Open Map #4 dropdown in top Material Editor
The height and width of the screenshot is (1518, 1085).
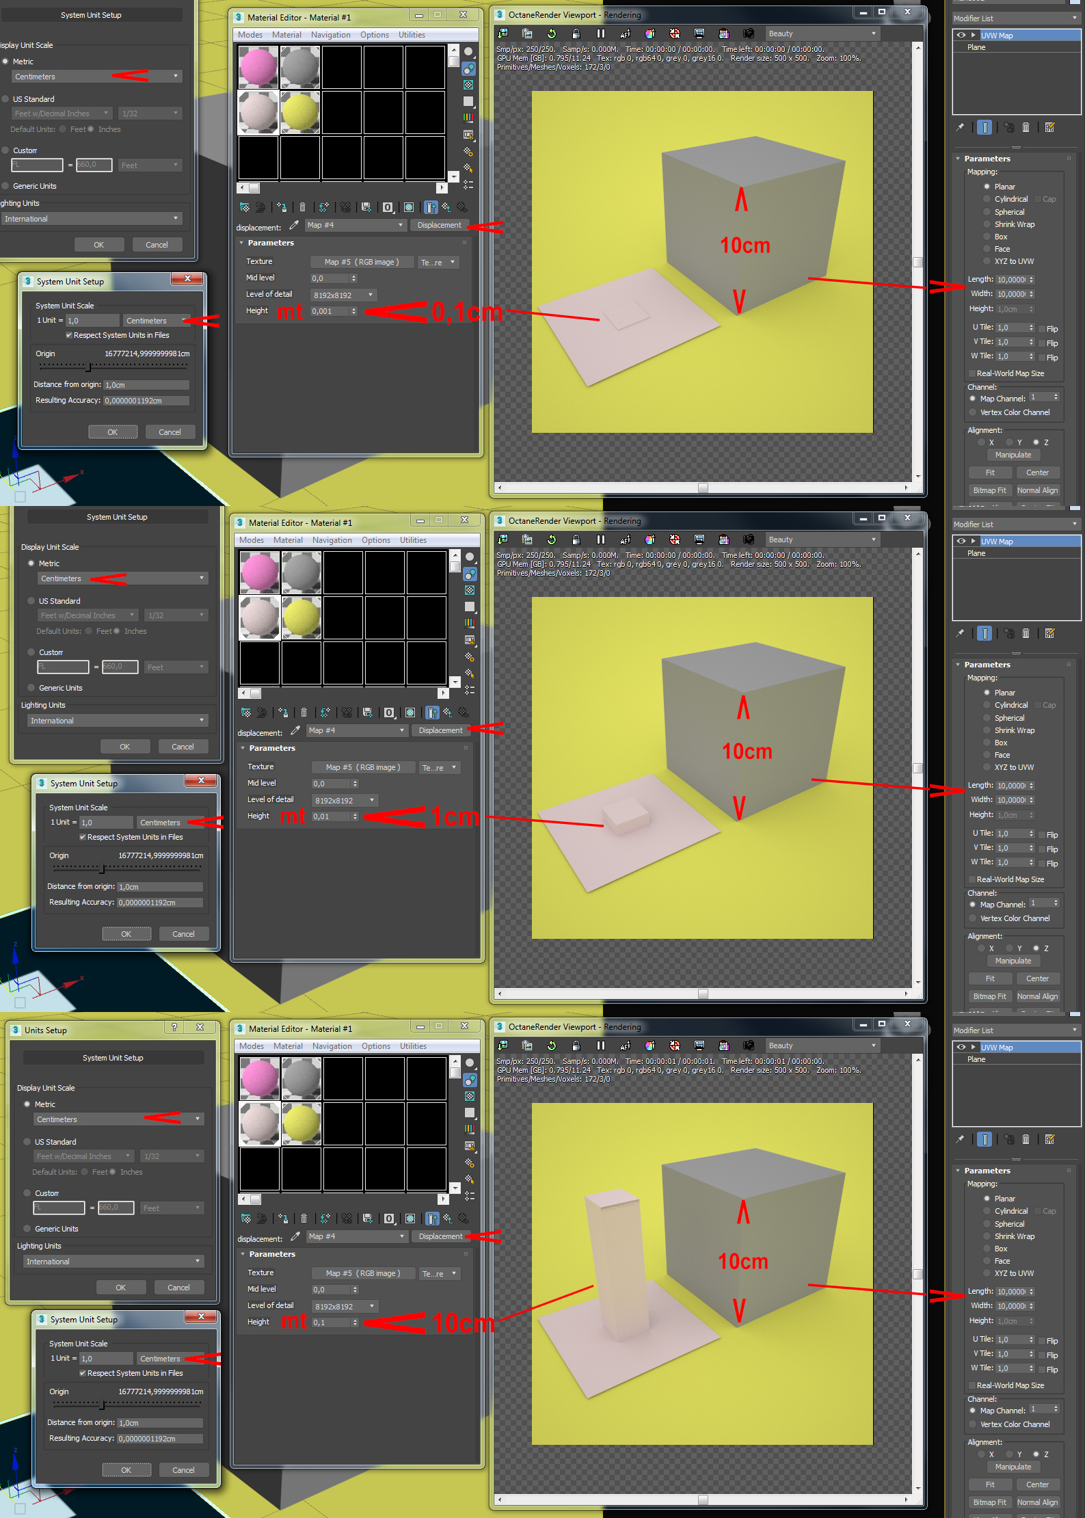pos(356,225)
